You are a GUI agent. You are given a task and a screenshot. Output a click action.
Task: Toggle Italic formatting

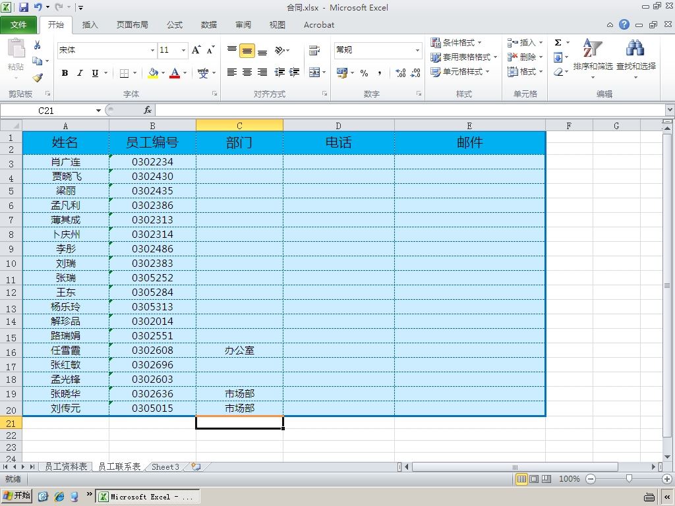pyautogui.click(x=80, y=73)
